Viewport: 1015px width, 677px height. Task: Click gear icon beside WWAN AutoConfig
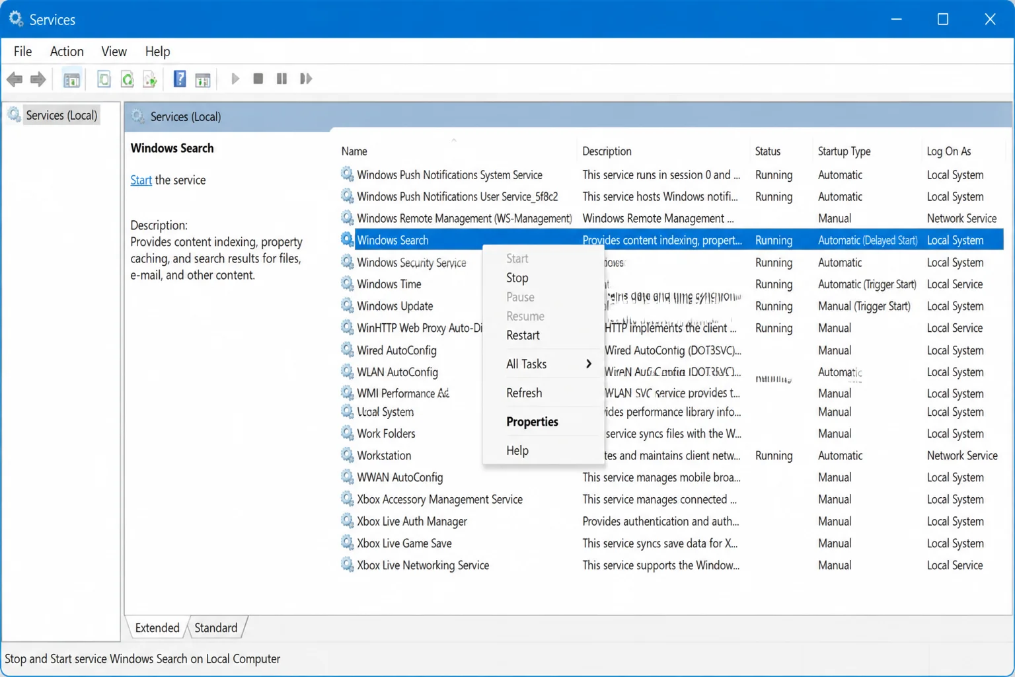pyautogui.click(x=347, y=477)
